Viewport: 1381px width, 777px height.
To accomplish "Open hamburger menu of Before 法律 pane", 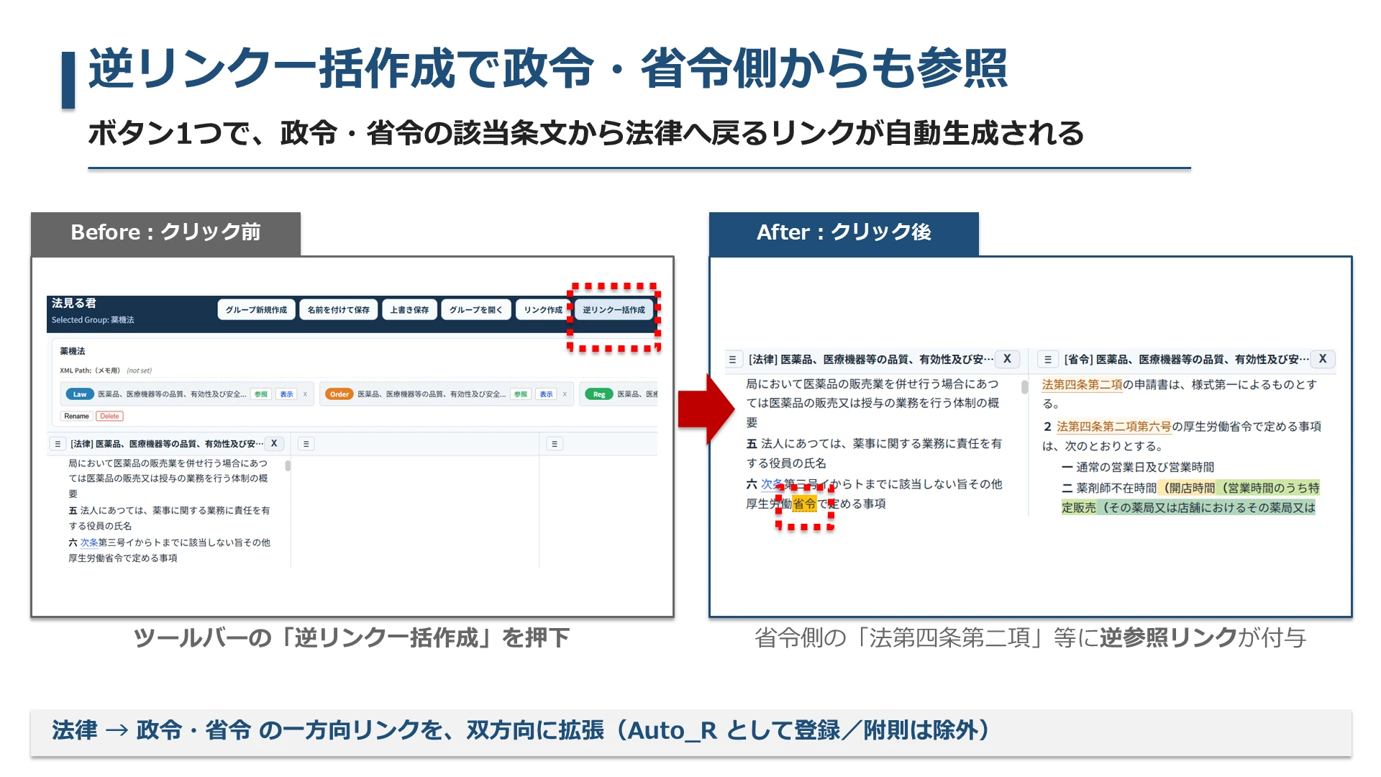I will (x=58, y=444).
